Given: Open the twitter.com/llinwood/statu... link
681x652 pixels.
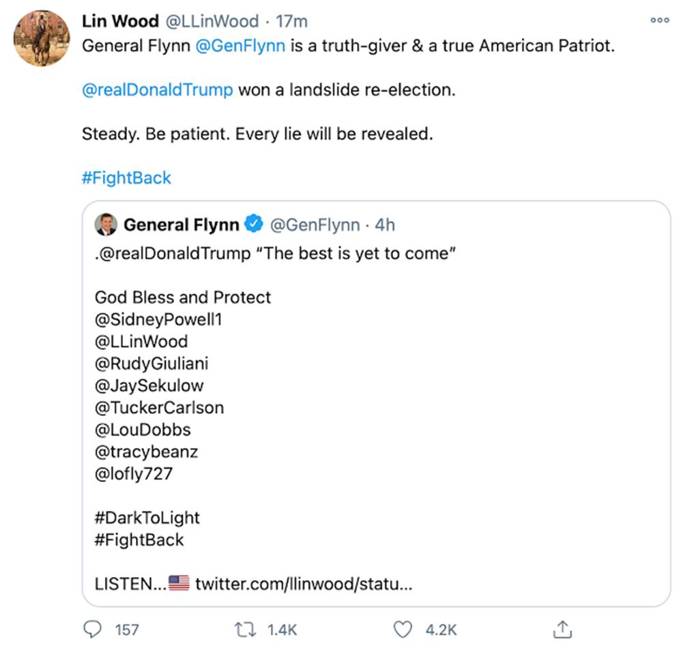Looking at the screenshot, I should pos(304,584).
